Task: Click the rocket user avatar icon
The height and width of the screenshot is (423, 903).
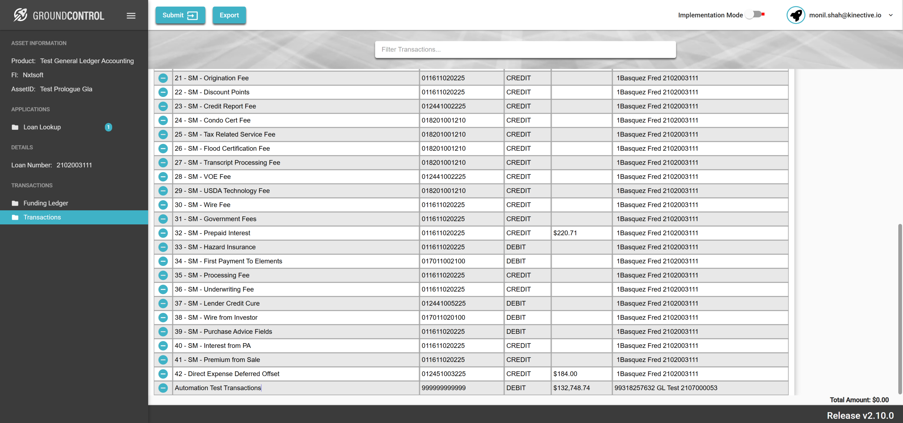Action: (795, 15)
